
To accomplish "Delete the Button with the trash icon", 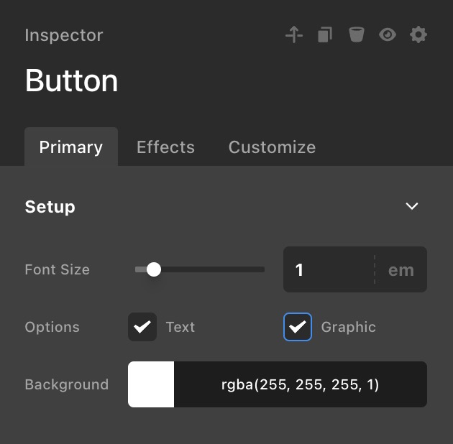I will pyautogui.click(x=356, y=34).
